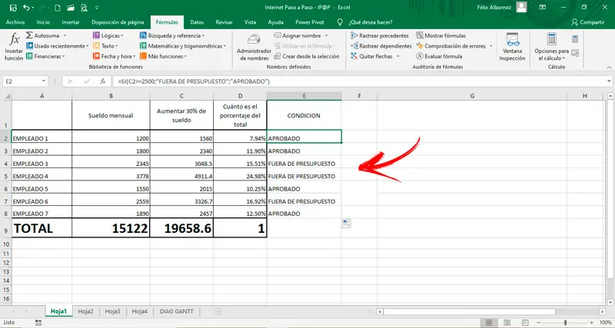Click the Autofill options icon below column E
This screenshot has width=615, height=328.
[346, 224]
